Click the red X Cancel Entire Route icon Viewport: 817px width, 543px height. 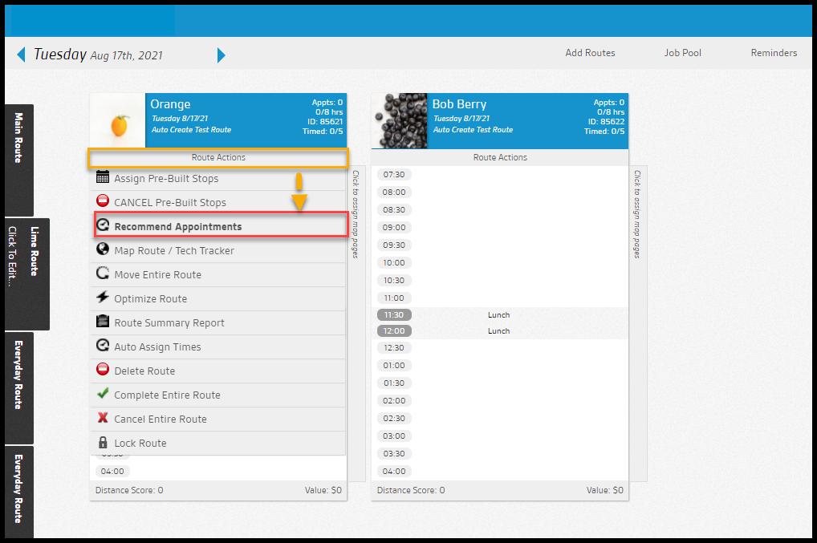(102, 418)
